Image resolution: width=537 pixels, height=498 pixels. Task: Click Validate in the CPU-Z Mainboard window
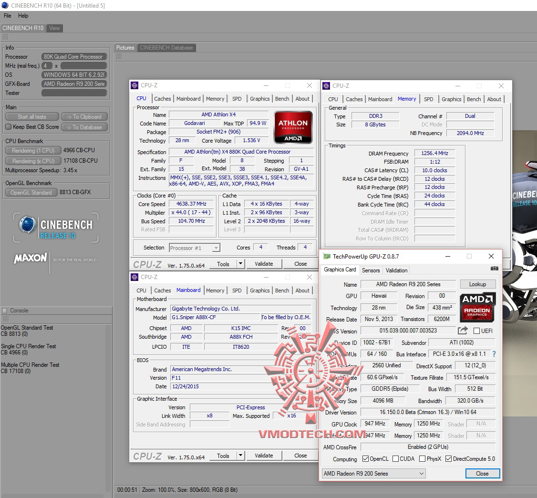[x=264, y=456]
